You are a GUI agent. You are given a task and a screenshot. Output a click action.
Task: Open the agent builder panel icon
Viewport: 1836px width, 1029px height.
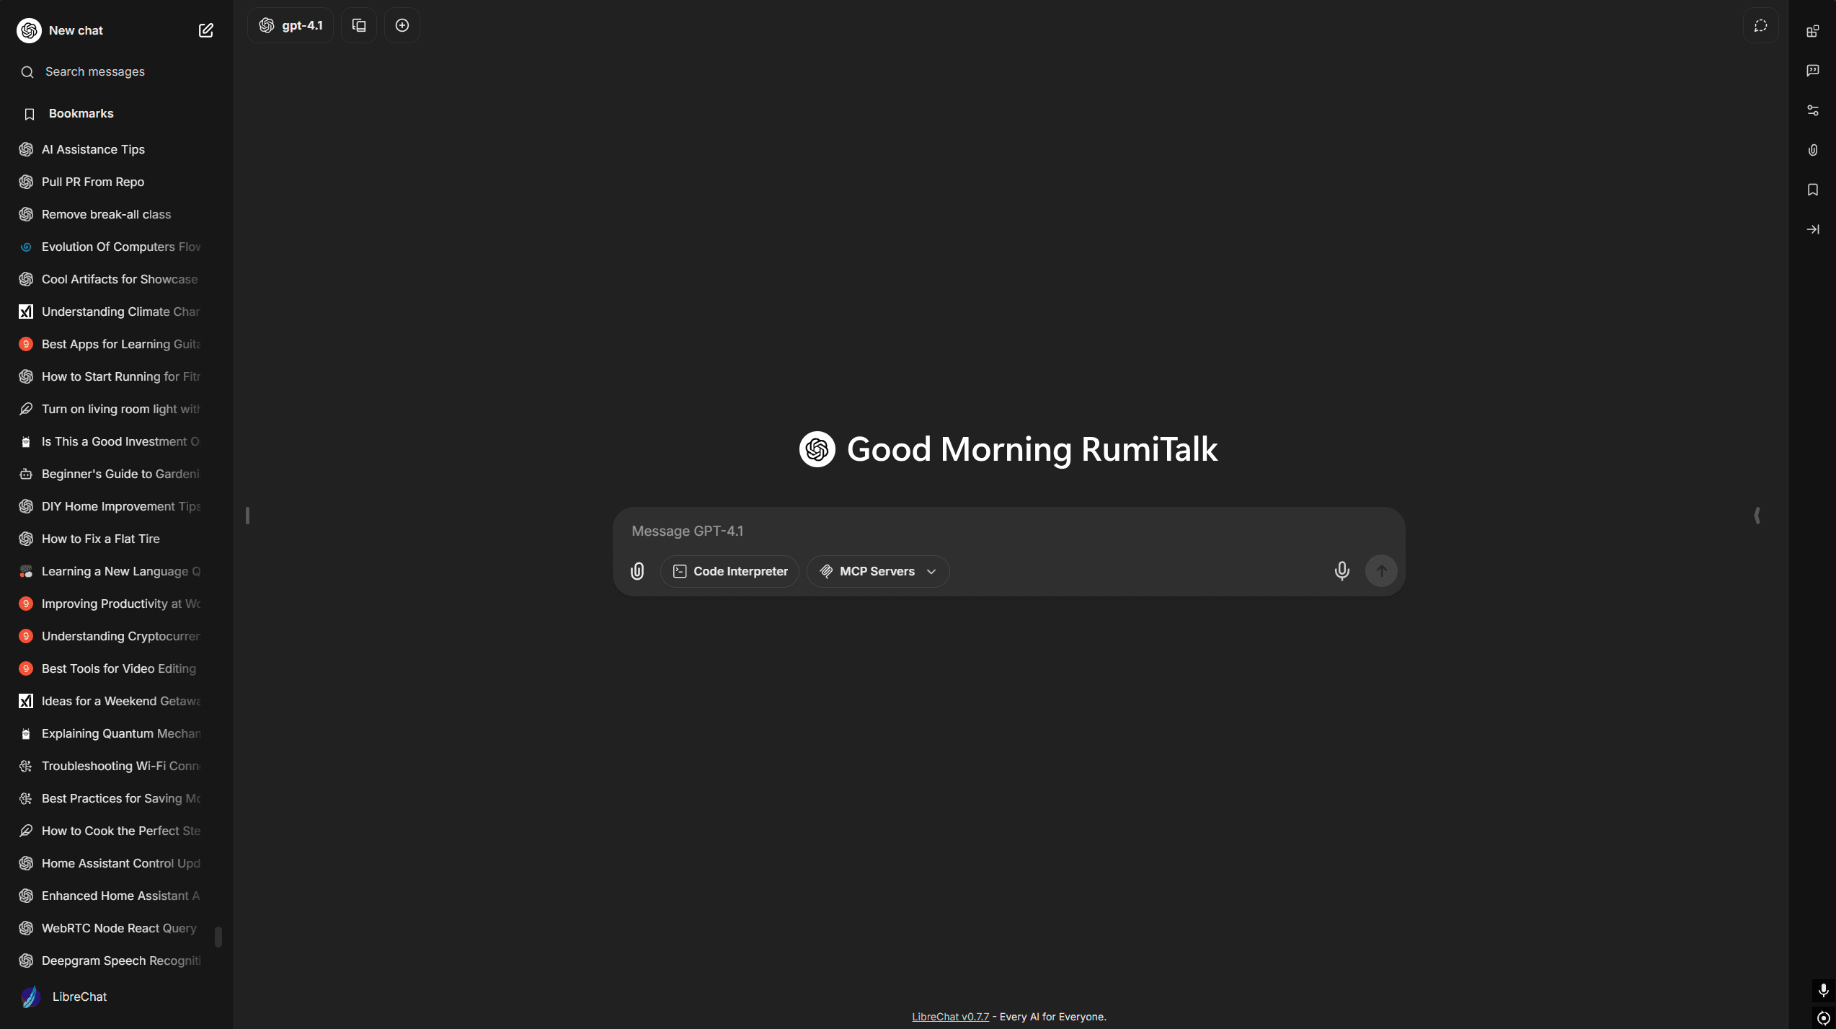[1812, 31]
